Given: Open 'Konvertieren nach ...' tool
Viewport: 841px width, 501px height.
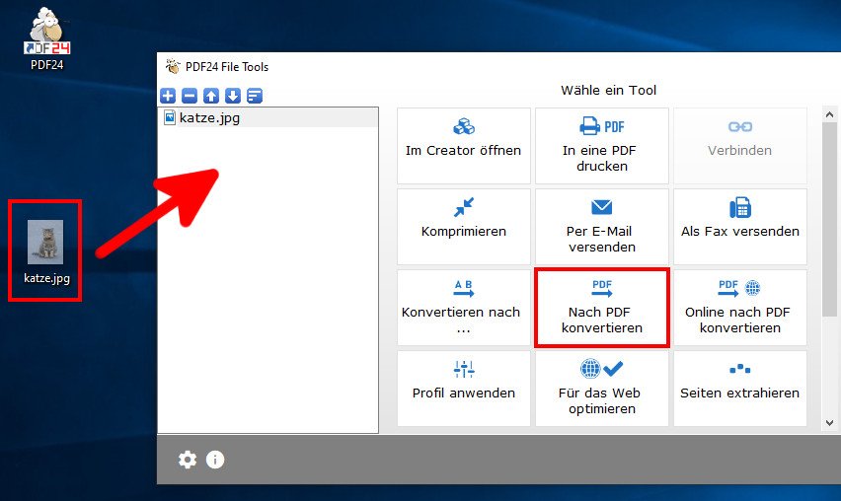Looking at the screenshot, I should point(463,307).
